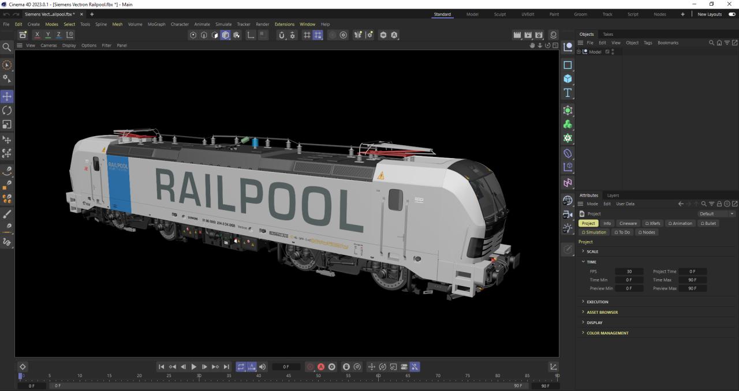Click the Text spline tool icon

[568, 93]
